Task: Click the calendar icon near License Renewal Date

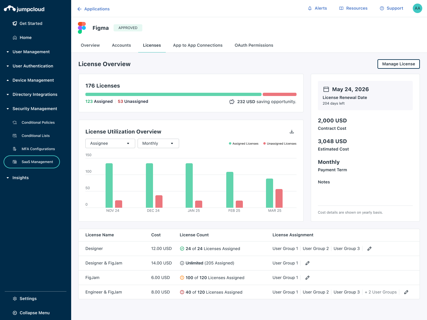Action: (326, 89)
